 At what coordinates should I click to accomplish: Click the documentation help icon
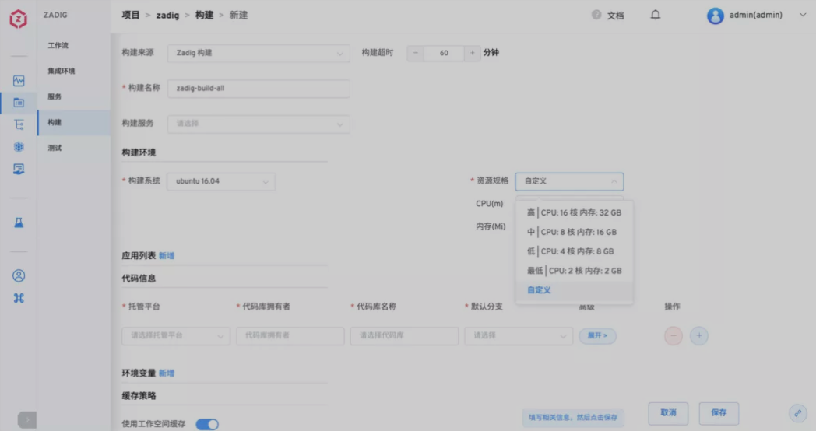point(596,15)
